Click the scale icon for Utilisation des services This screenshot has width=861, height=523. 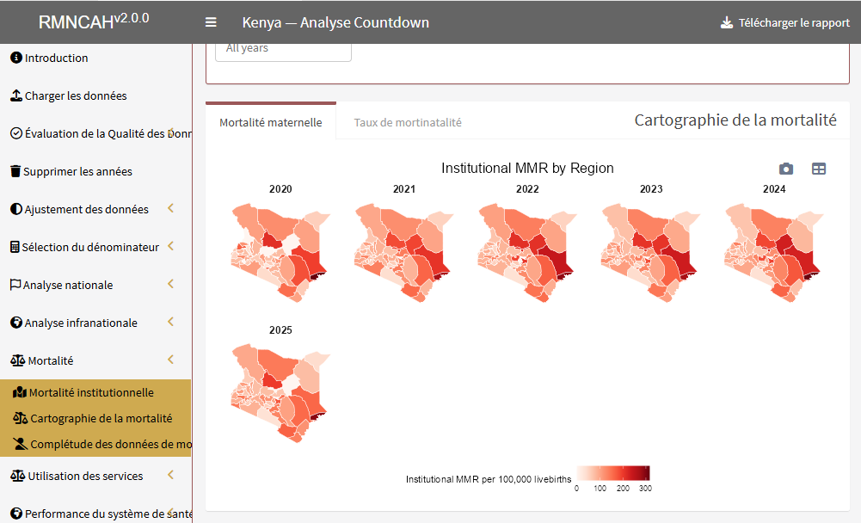(17, 476)
